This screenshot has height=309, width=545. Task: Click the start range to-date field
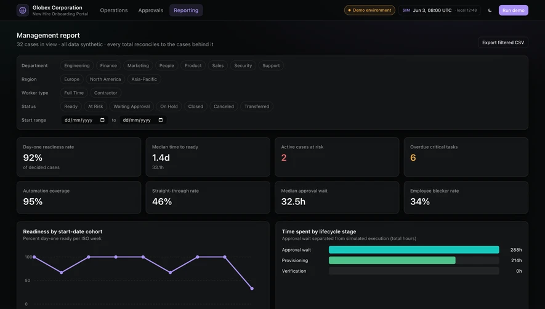coord(143,120)
